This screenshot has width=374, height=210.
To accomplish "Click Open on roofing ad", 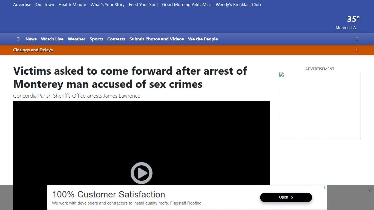I will click(x=286, y=197).
